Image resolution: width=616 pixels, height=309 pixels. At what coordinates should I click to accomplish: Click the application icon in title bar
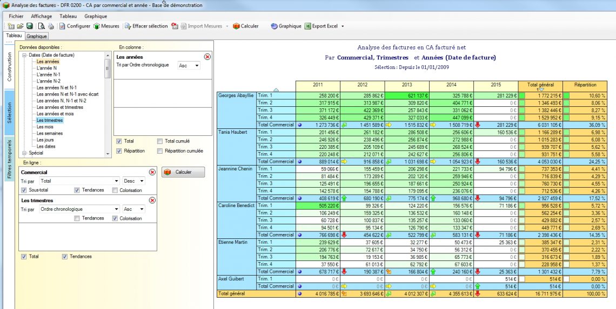[x=6, y=5]
